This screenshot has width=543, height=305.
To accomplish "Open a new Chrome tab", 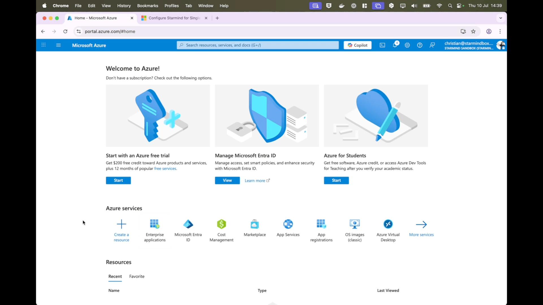I will point(217,18).
